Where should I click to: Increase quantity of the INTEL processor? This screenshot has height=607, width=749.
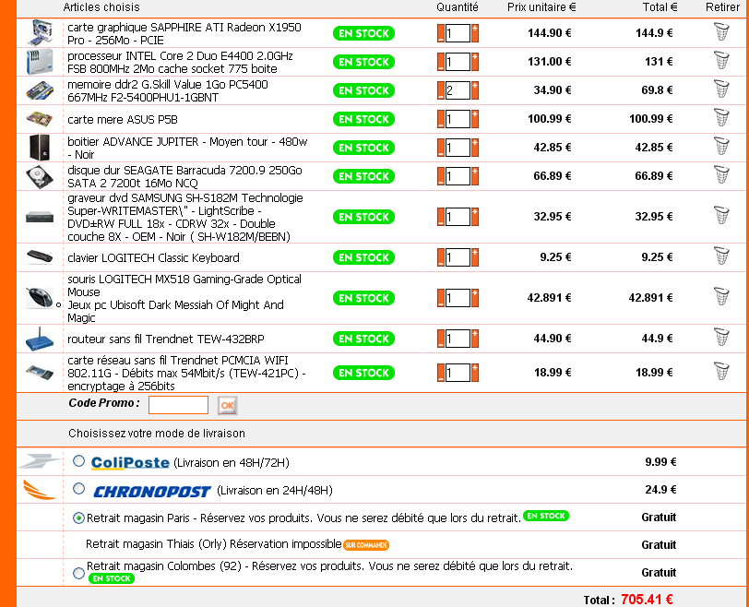(475, 62)
